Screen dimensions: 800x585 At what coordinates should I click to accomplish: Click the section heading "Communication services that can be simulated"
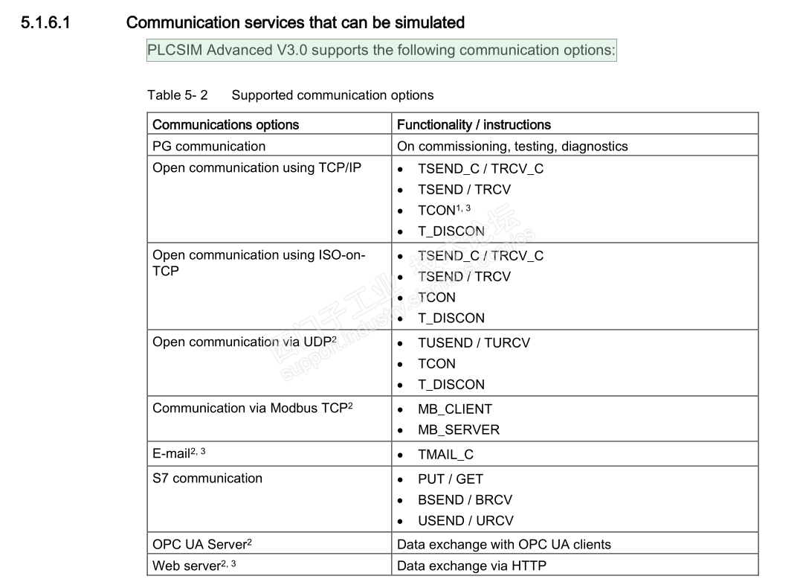point(295,22)
